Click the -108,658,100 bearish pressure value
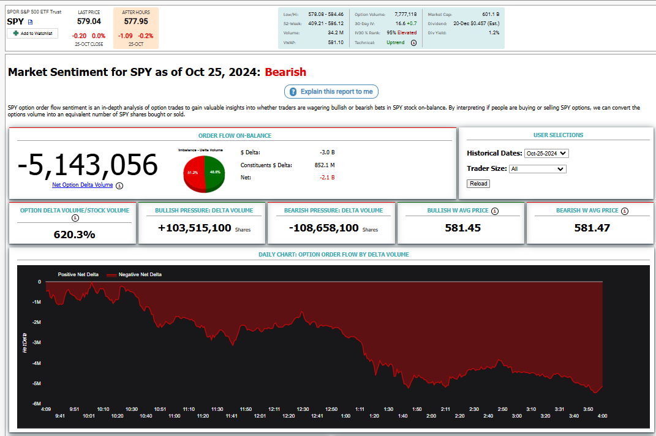Image resolution: width=656 pixels, height=436 pixels. 324,228
